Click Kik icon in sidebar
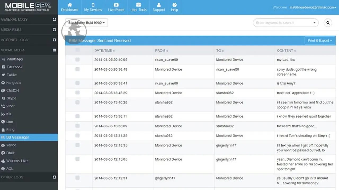The width and height of the screenshot is (339, 190). pos(3,114)
